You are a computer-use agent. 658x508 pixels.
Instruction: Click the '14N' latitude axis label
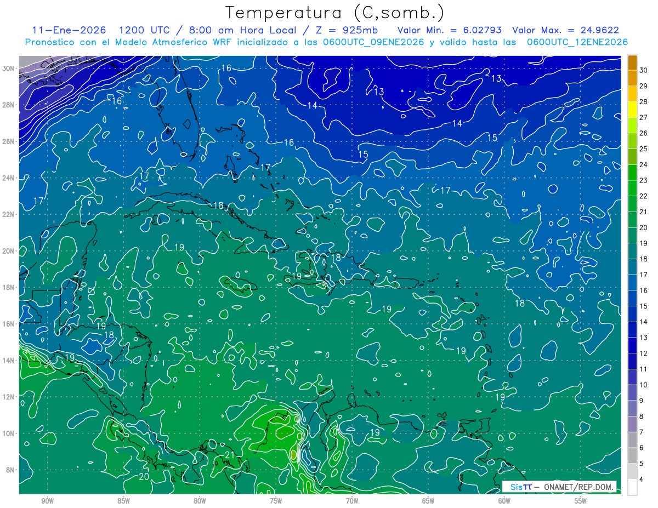pyautogui.click(x=9, y=360)
